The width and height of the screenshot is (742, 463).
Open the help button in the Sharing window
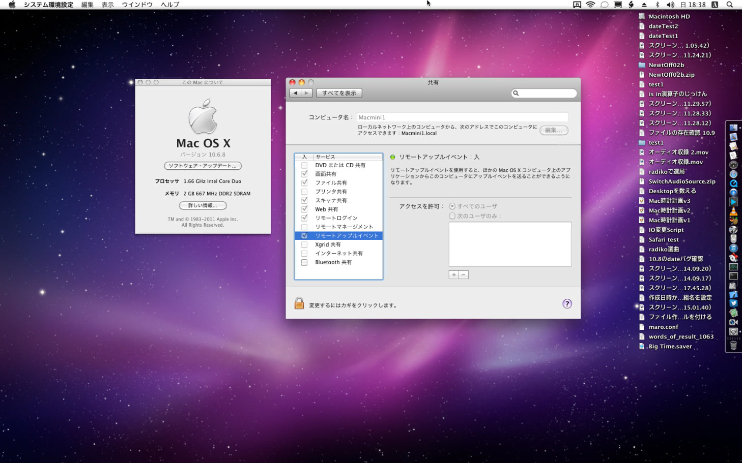tap(567, 304)
